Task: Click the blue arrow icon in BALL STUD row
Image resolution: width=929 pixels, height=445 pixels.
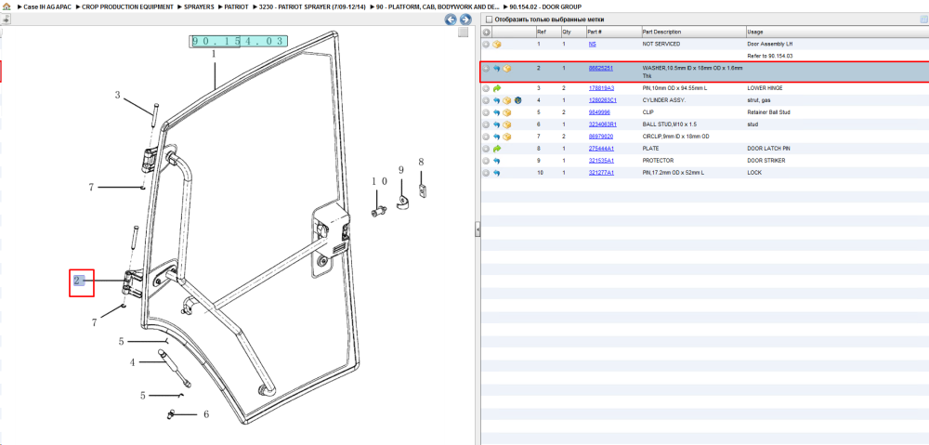Action: (496, 125)
